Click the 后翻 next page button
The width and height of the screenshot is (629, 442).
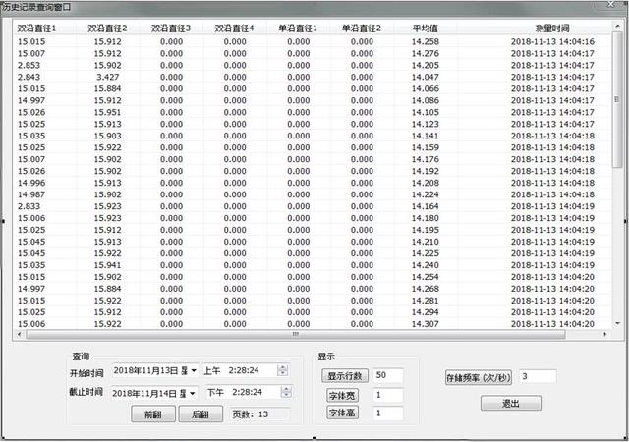point(200,415)
